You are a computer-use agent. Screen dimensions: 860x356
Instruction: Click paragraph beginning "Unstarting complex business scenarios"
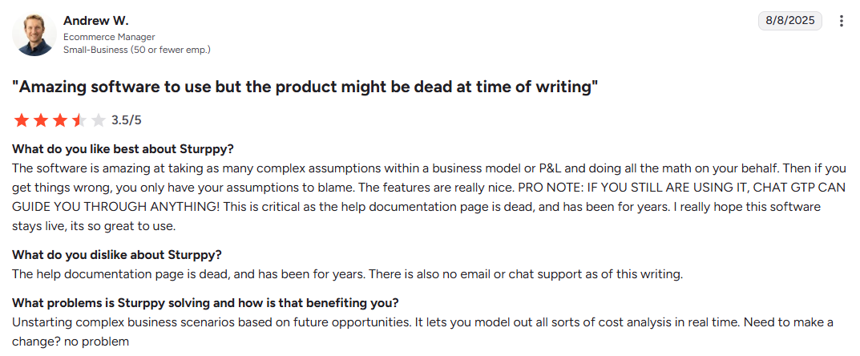pos(423,332)
